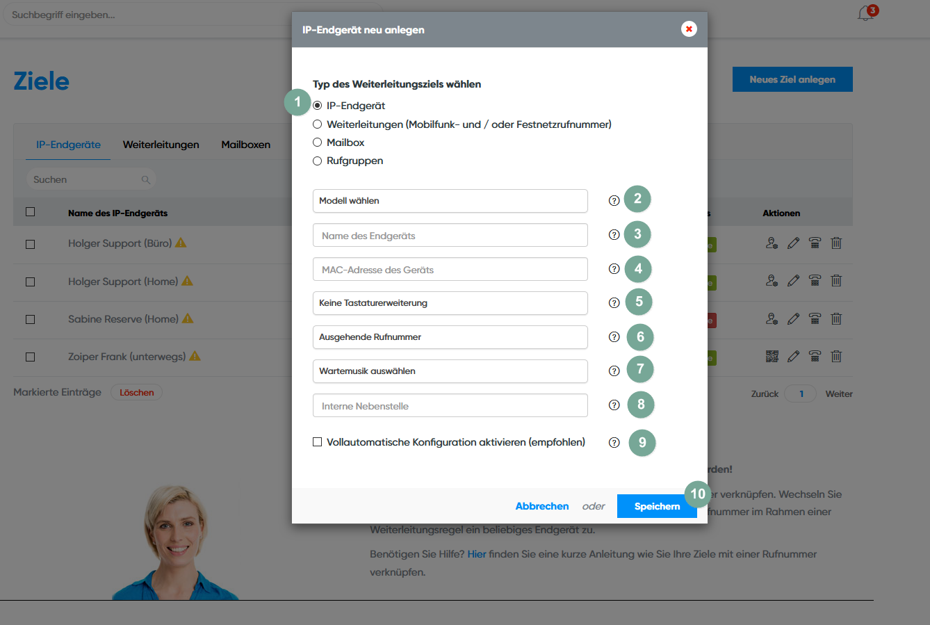Image resolution: width=930 pixels, height=625 pixels.
Task: Open the Modell wählen dropdown
Action: coord(450,201)
